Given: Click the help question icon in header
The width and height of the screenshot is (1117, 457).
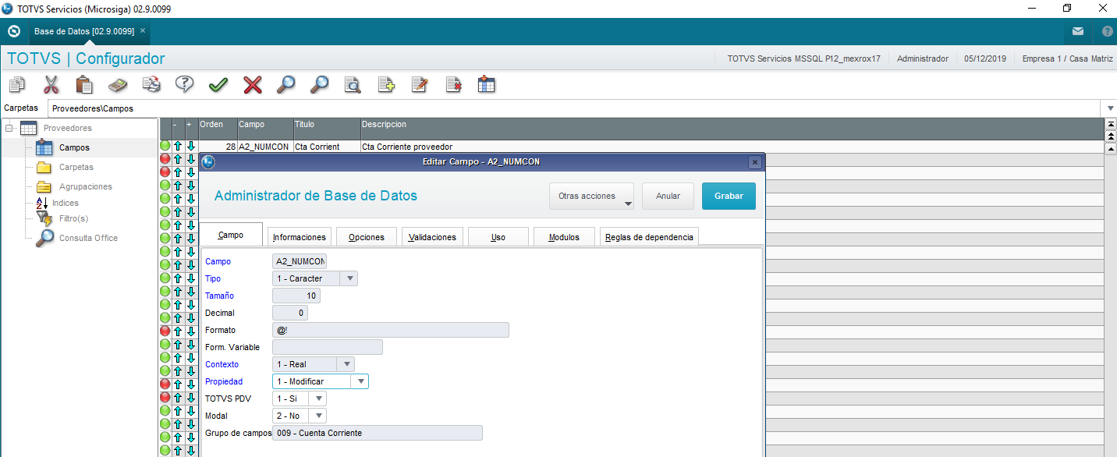Looking at the screenshot, I should click(1107, 32).
